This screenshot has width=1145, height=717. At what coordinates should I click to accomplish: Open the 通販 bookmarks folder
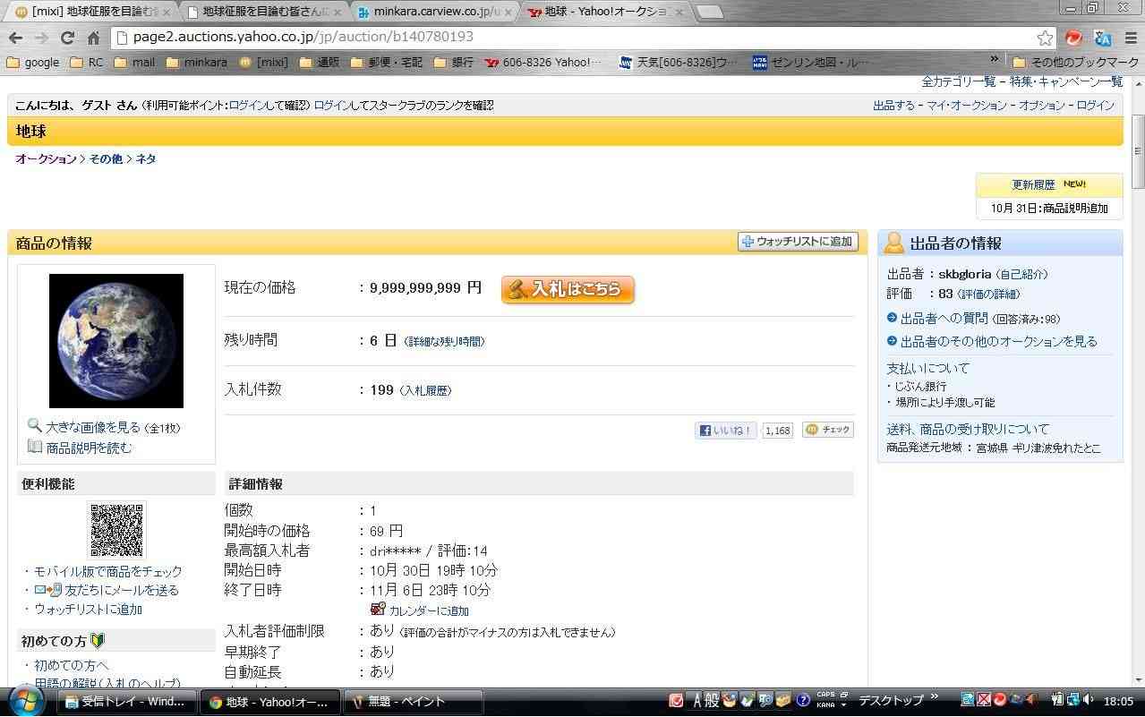(x=320, y=63)
